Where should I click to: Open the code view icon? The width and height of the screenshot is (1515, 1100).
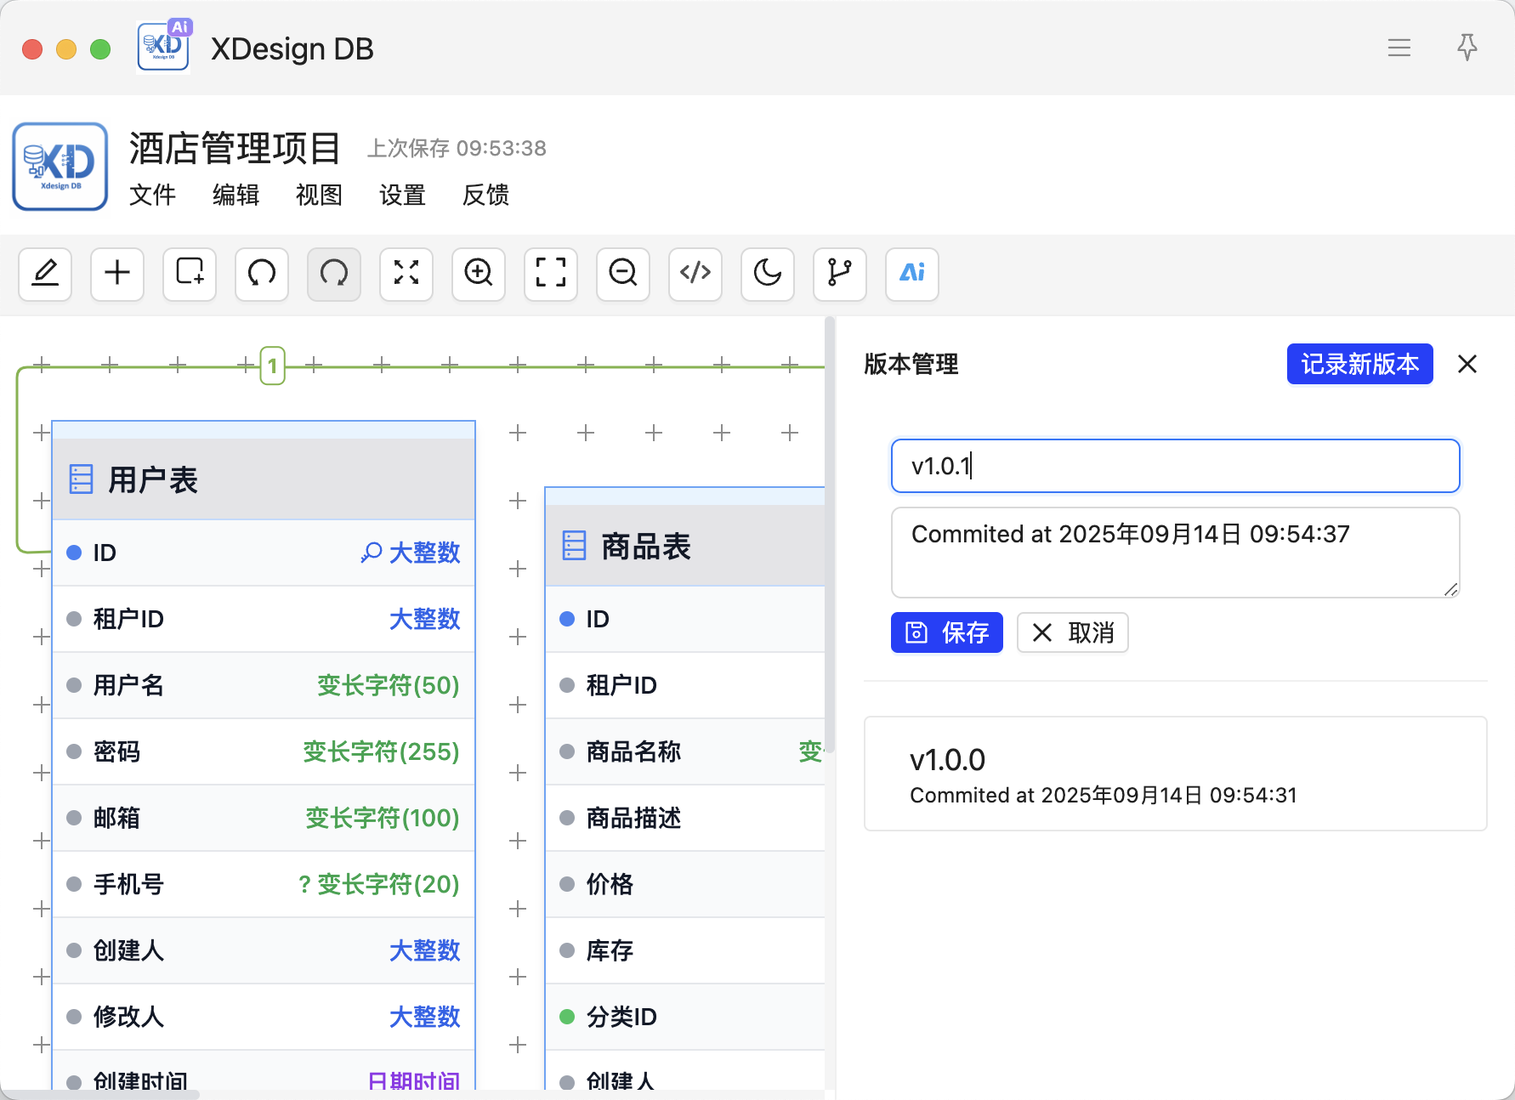pyautogui.click(x=695, y=274)
